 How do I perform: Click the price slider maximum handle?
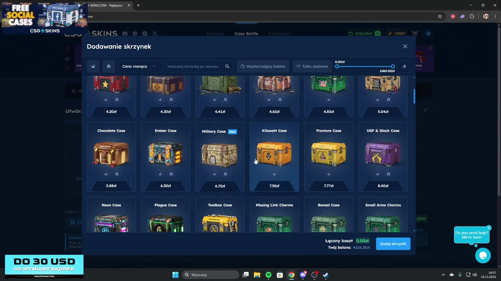pos(393,66)
